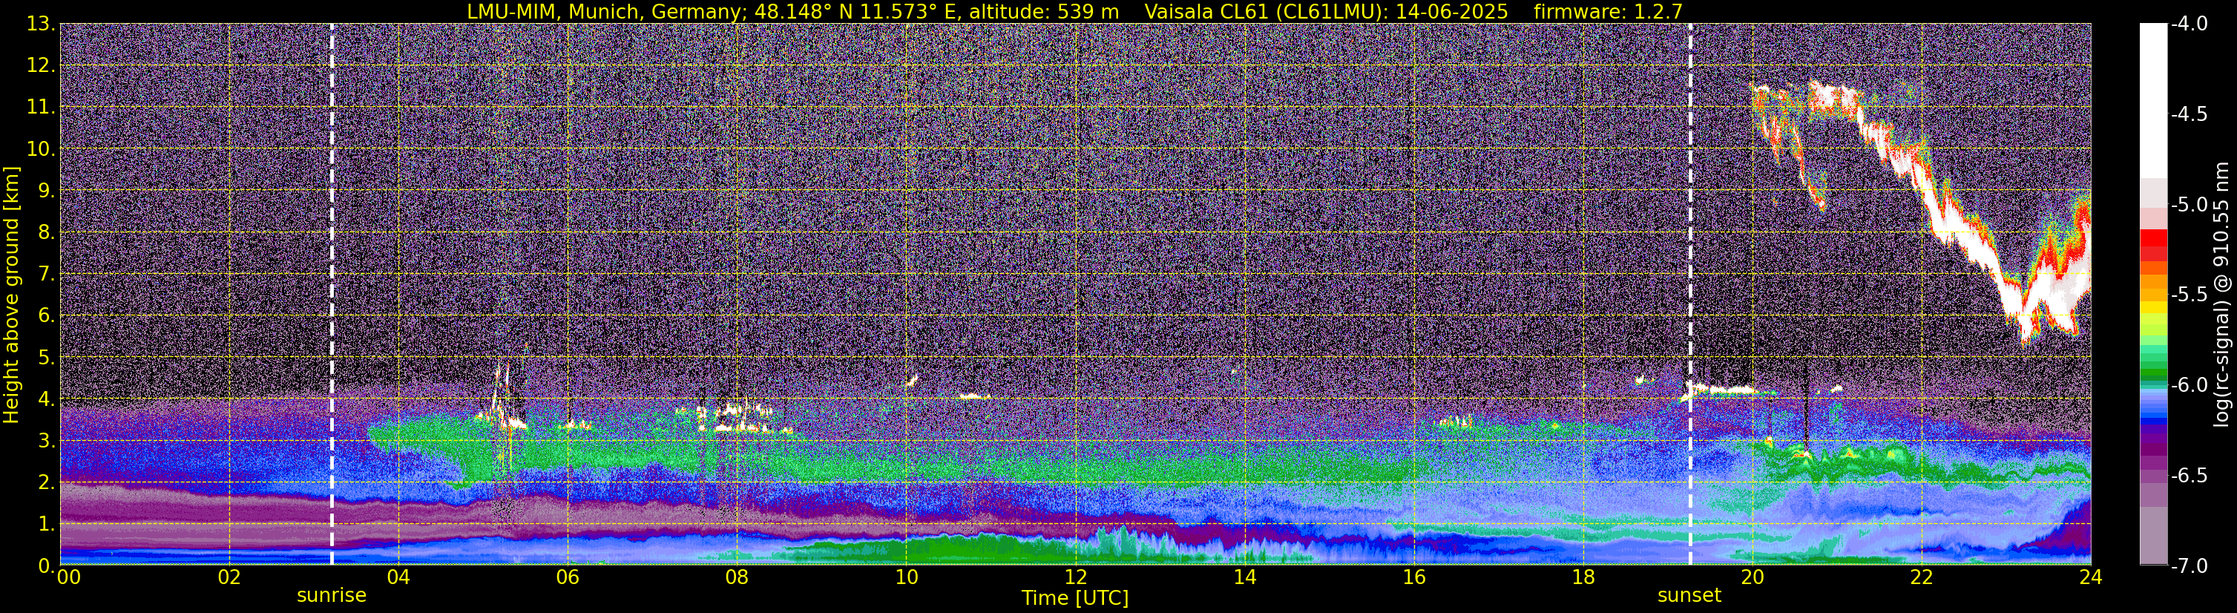Click the time tick "08" on the x-axis
This screenshot has width=2237, height=613.
(x=738, y=577)
